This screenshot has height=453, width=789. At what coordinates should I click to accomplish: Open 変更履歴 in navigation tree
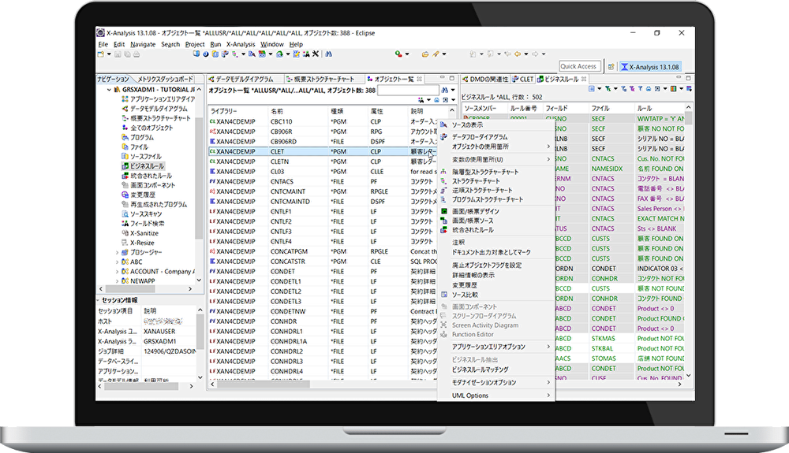coord(138,195)
